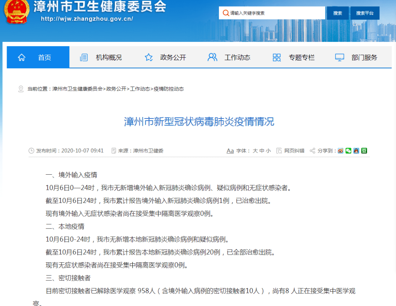Image resolution: width=396 pixels, height=306 pixels.
Task: Open the 政务公开 navigation menu
Action: click(166, 57)
